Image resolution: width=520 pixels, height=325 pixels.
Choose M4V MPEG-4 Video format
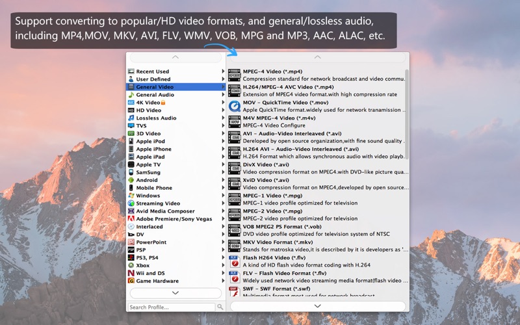point(316,122)
